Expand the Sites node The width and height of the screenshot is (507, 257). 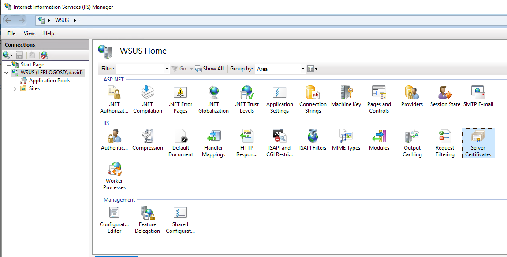(x=15, y=88)
